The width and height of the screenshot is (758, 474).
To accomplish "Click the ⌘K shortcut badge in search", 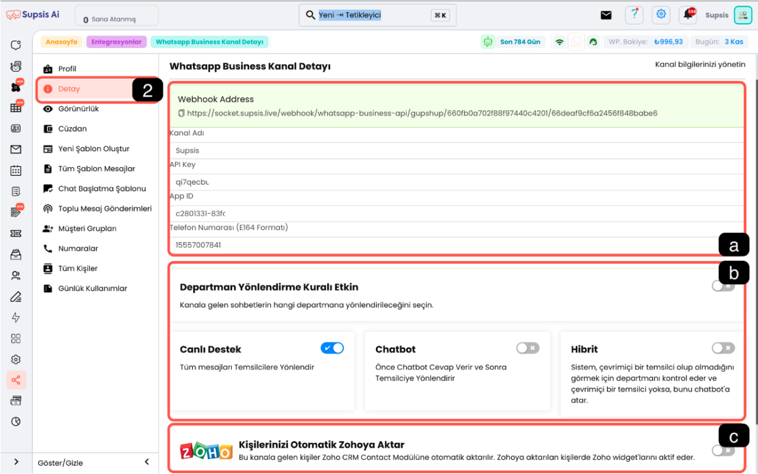I will (440, 15).
